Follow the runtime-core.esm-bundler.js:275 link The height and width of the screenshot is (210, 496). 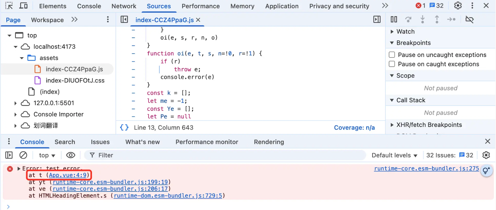(427, 169)
